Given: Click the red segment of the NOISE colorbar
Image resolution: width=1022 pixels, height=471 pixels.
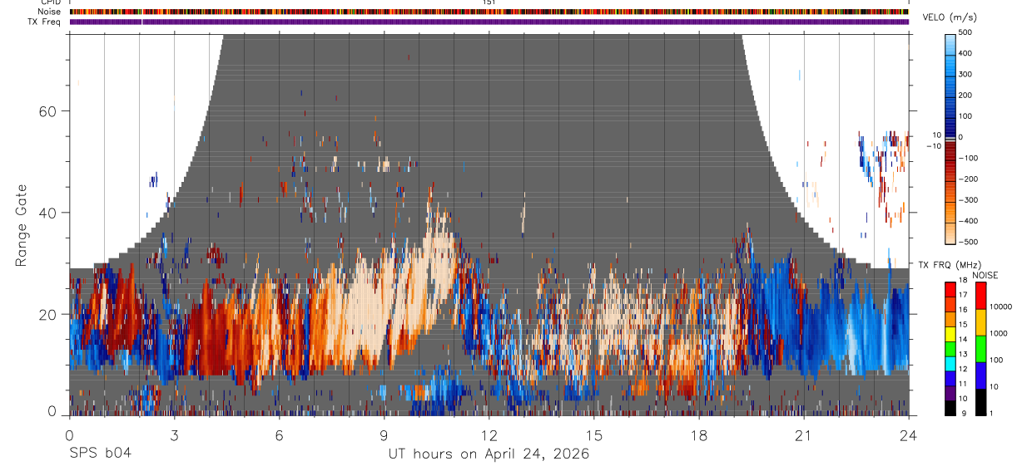Looking at the screenshot, I should 980,295.
